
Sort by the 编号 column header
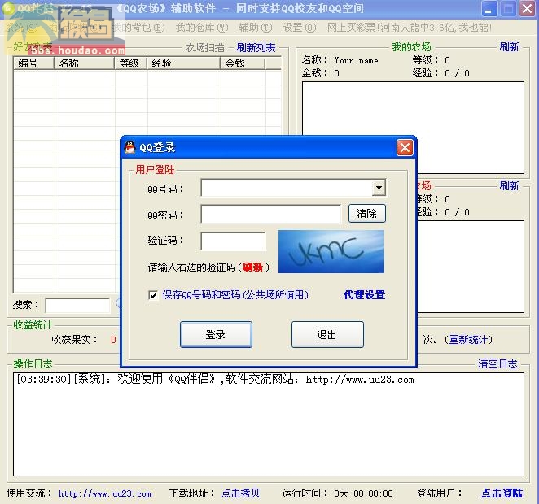tap(33, 63)
